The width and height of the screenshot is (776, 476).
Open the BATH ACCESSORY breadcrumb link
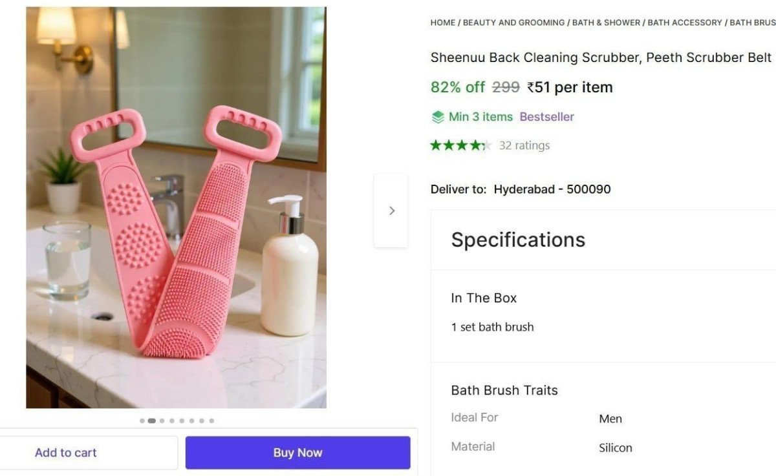pos(684,23)
